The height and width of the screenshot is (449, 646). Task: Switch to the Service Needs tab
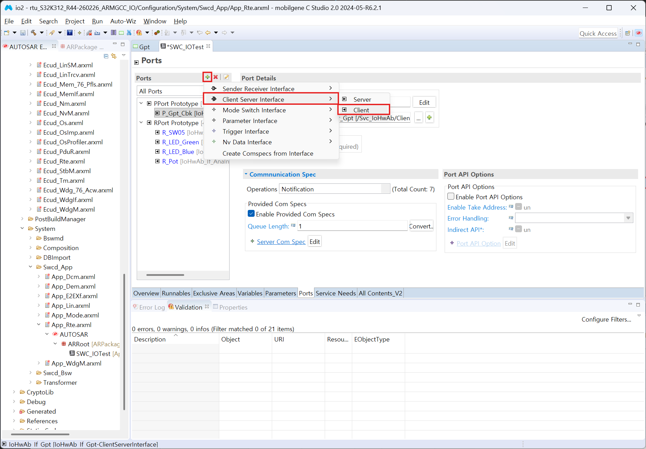point(336,293)
